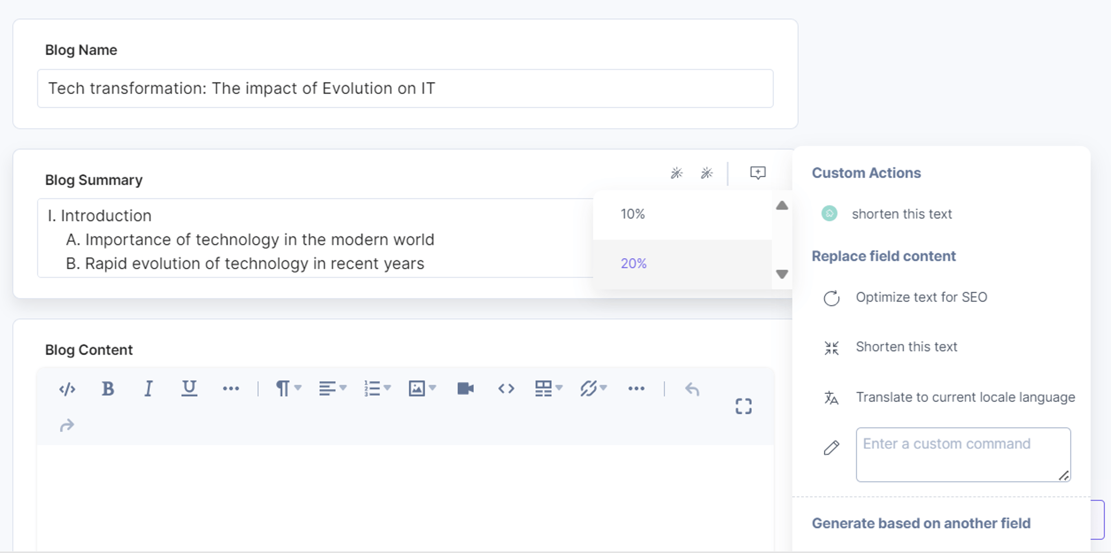Toggle italic formatting in editor toolbar
The width and height of the screenshot is (1111, 553).
coord(148,389)
